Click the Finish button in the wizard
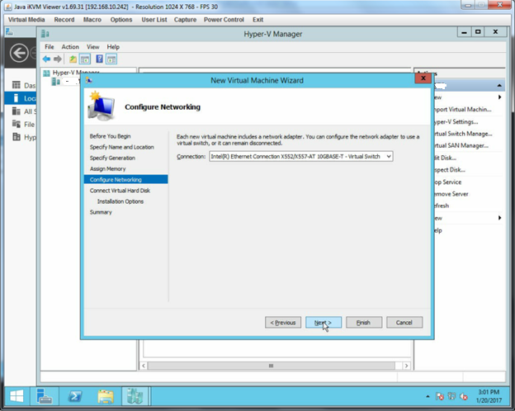Screen dimensions: 515x411 point(364,323)
